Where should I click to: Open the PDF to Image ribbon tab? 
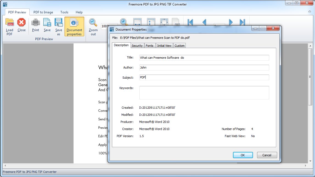(43, 12)
